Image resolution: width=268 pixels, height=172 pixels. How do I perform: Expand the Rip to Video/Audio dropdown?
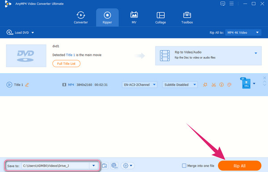255,53
